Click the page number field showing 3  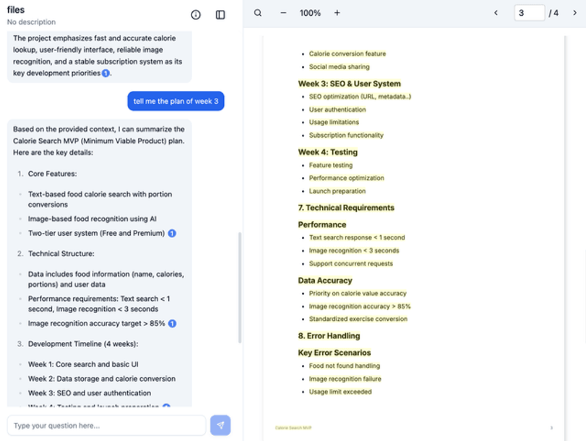click(529, 13)
